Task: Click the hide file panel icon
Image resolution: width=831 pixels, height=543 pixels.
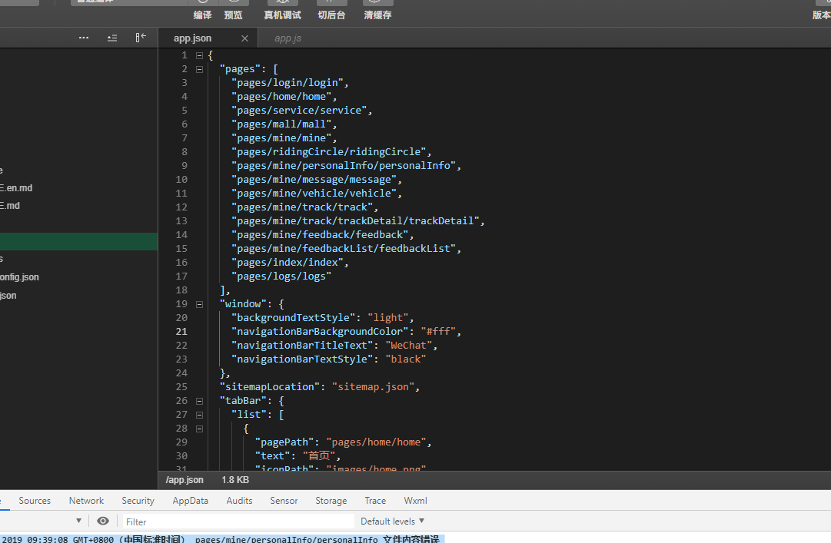Action: tap(141, 38)
